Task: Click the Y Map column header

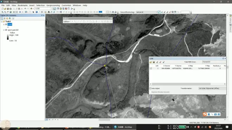Action: 207,66
